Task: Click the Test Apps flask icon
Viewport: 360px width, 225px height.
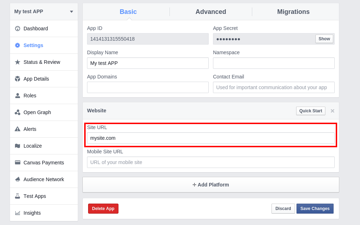Action: click(17, 196)
